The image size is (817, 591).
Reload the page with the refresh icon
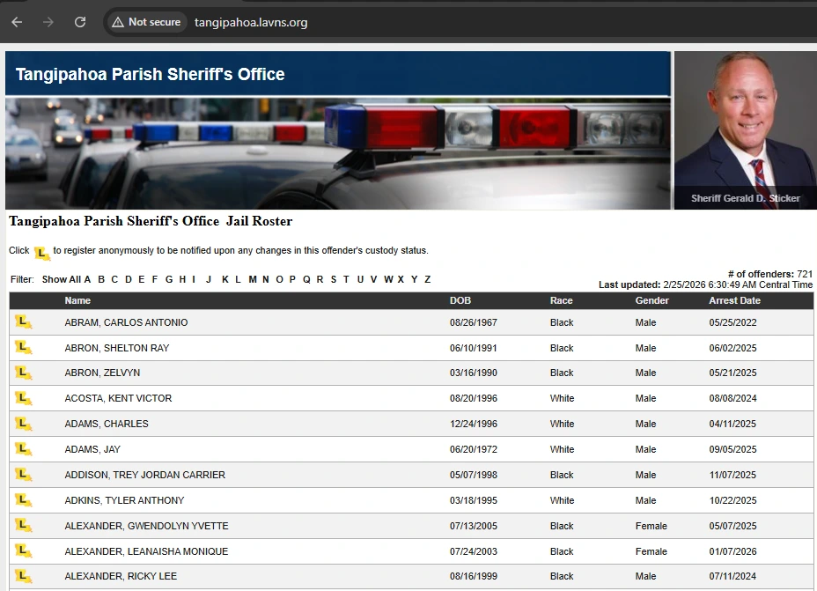[x=80, y=22]
